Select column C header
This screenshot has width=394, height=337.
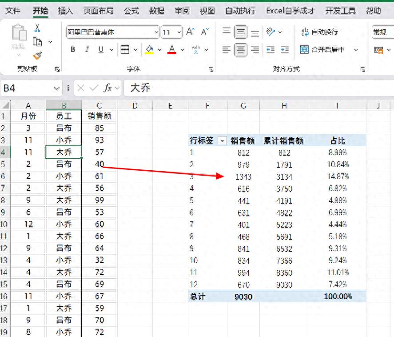(x=99, y=105)
